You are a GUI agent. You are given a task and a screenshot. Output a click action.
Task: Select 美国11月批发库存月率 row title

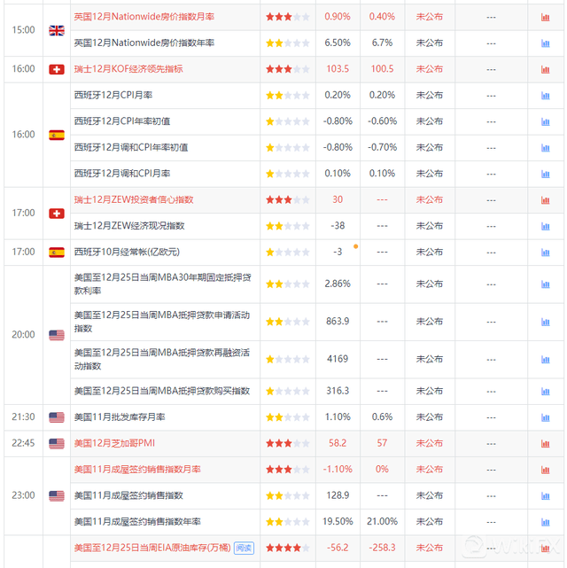point(120,417)
